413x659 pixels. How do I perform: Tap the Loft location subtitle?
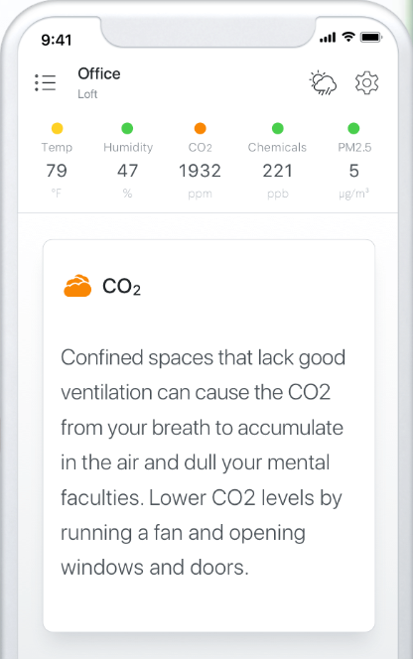coord(87,93)
